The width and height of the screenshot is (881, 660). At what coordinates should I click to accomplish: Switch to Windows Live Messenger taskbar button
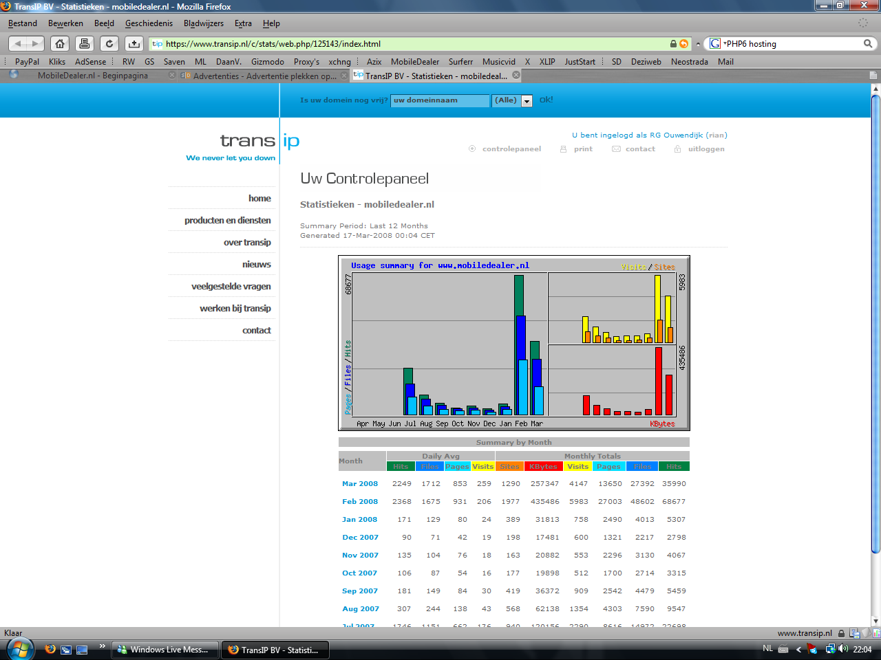coord(165,650)
